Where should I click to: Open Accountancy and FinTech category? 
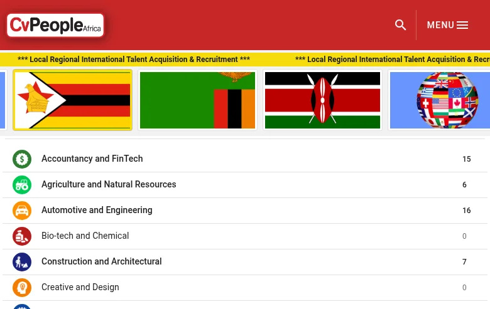click(245, 159)
